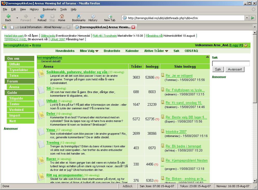Viewport: 258px width, 190px height.
Task: Open the Bookmarks menu in menu bar
Action: tap(49, 9)
